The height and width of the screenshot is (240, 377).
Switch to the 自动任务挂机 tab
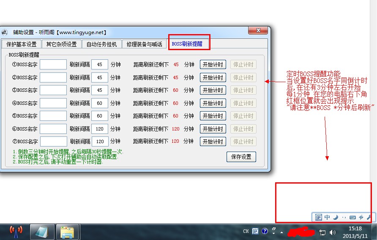tap(101, 44)
